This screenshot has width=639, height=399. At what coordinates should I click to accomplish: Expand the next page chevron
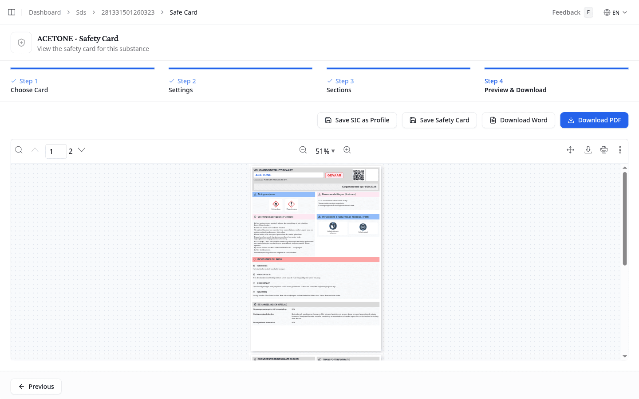pos(81,150)
